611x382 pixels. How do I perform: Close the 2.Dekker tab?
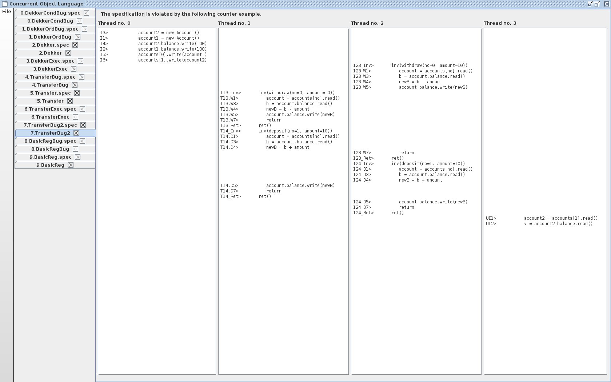pos(68,53)
